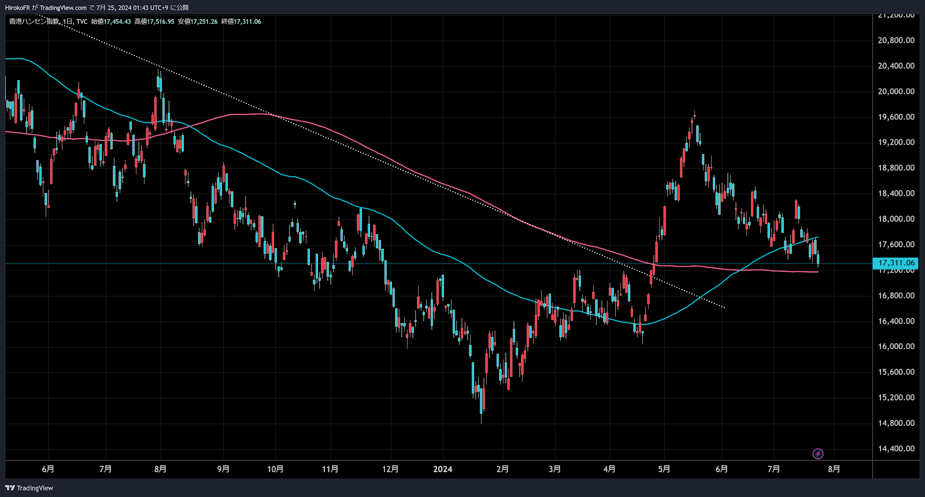This screenshot has height=497, width=925.
Task: Click the 始値17,454.43 open value
Action: pyautogui.click(x=111, y=21)
